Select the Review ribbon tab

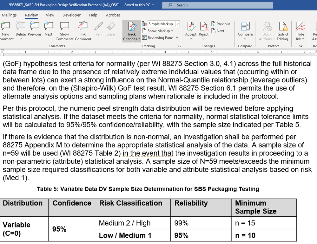point(31,15)
